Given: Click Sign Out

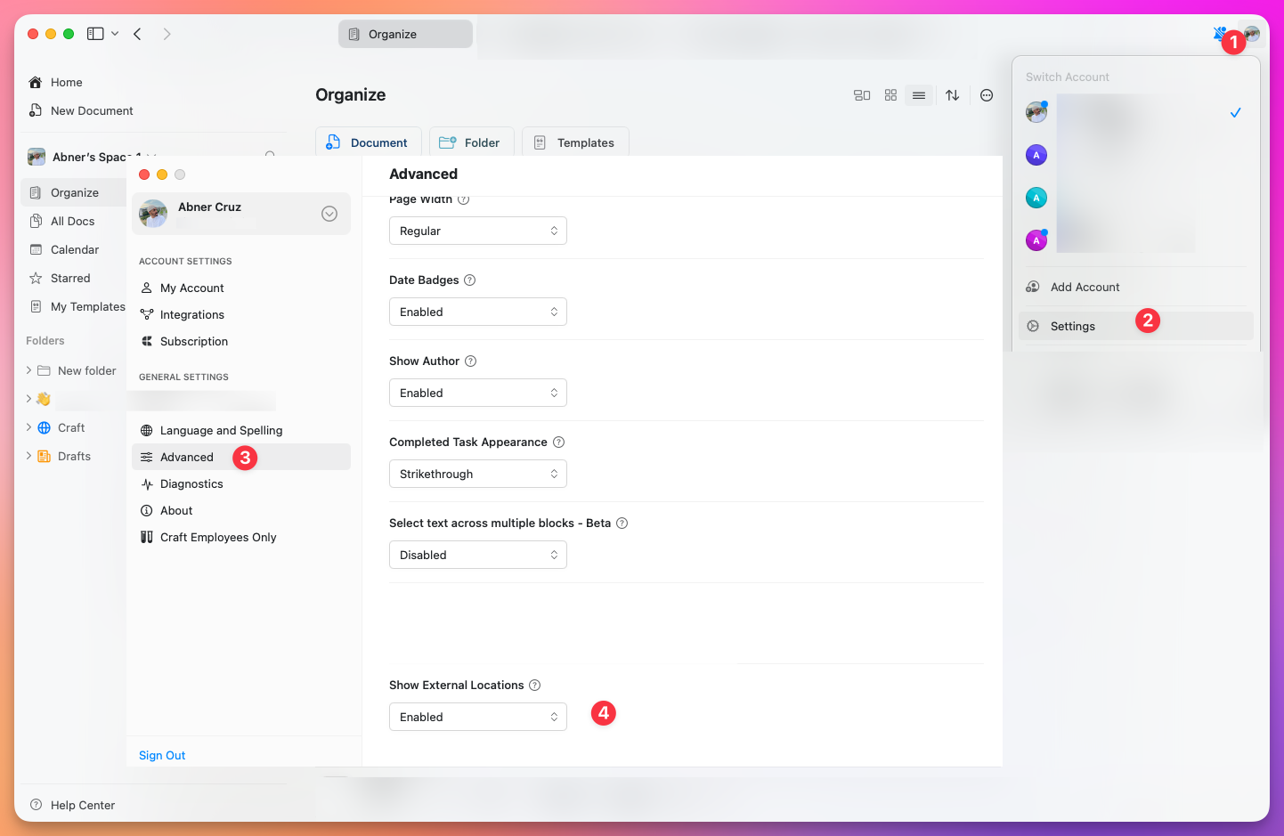Looking at the screenshot, I should coord(162,755).
